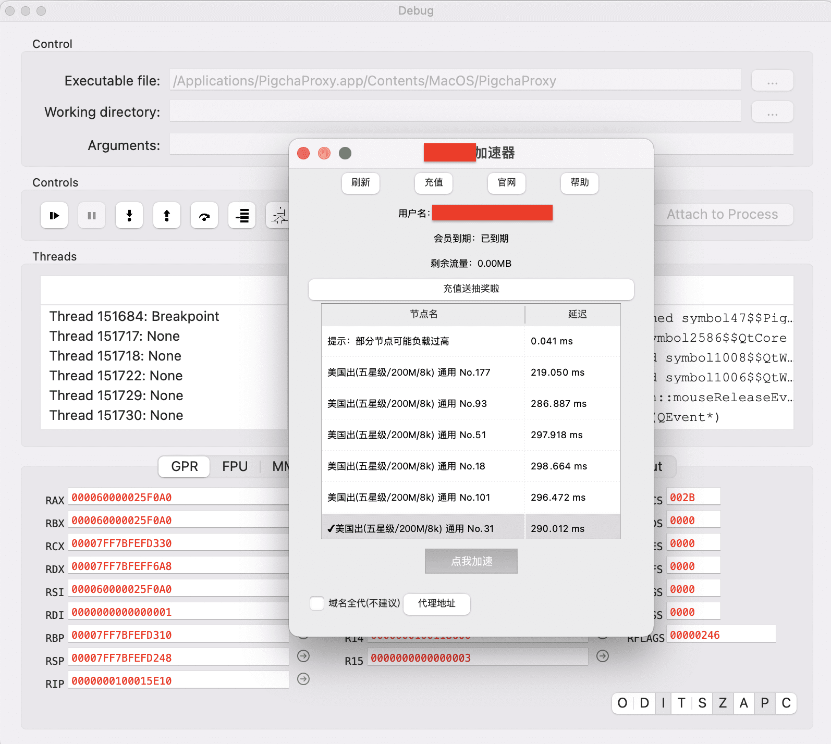Toggle the C carry flag

click(x=786, y=703)
